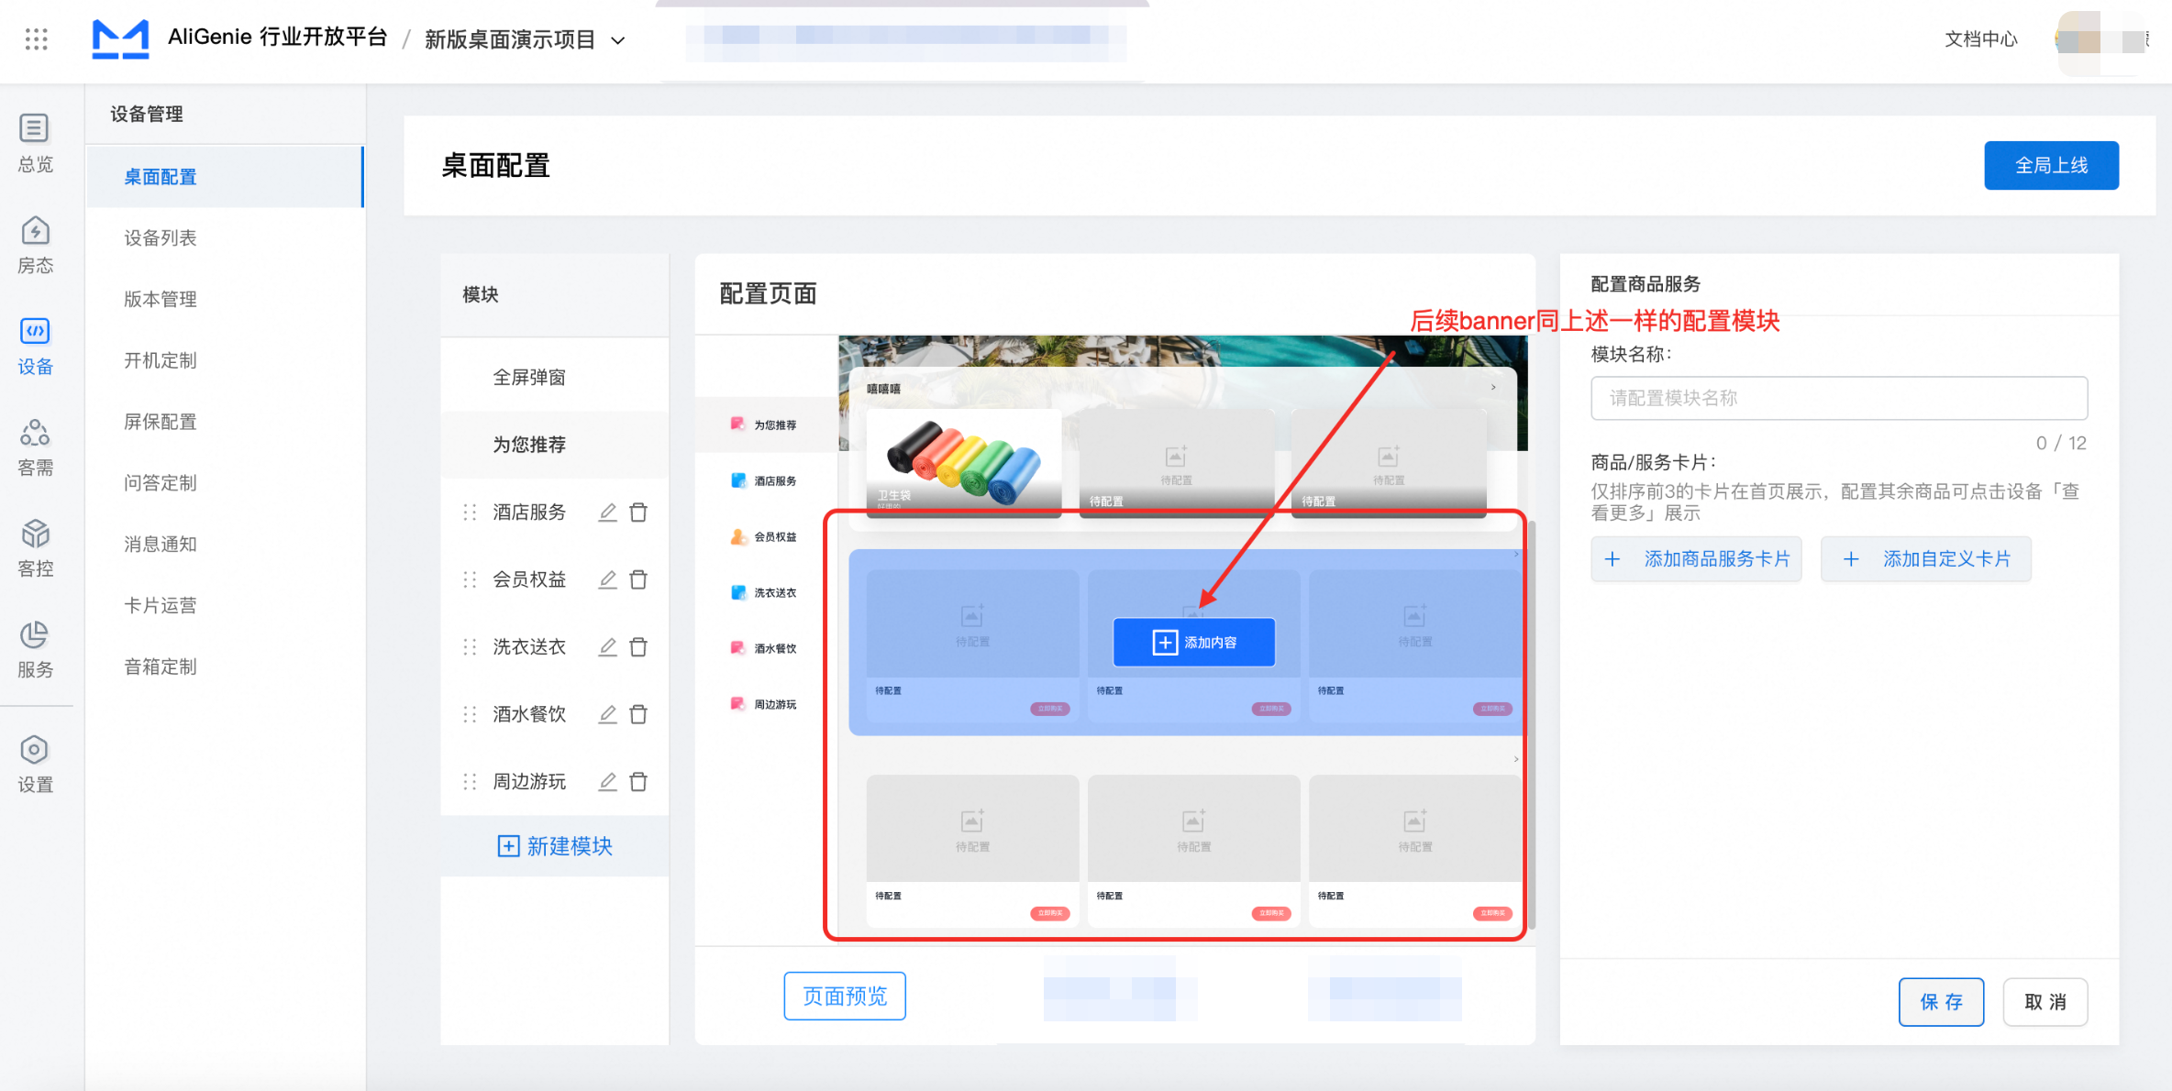Click the 页面预览 button

pos(845,996)
